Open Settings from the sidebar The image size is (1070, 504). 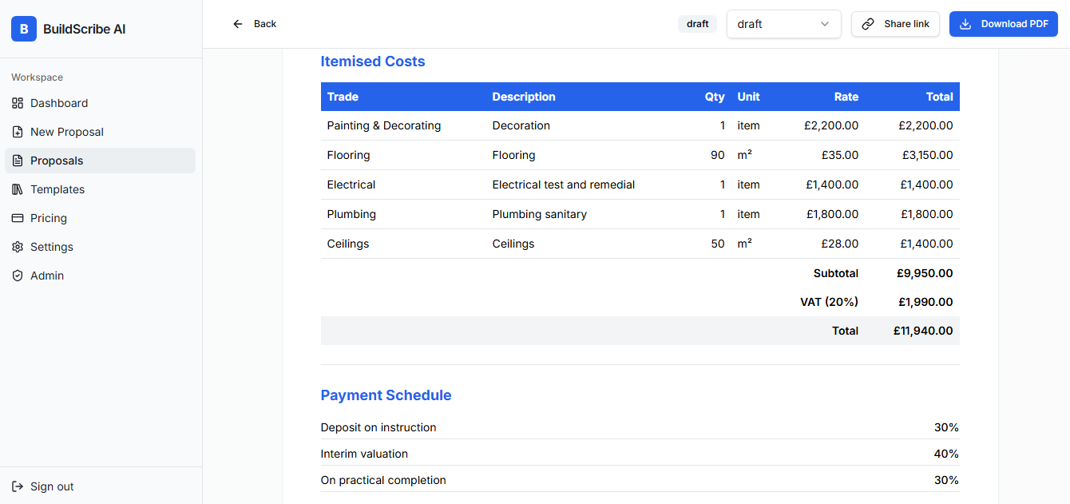pos(100,247)
